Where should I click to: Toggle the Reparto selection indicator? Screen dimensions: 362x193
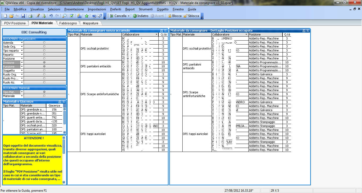(44, 54)
